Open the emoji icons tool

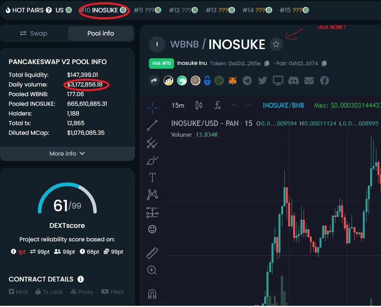(152, 229)
